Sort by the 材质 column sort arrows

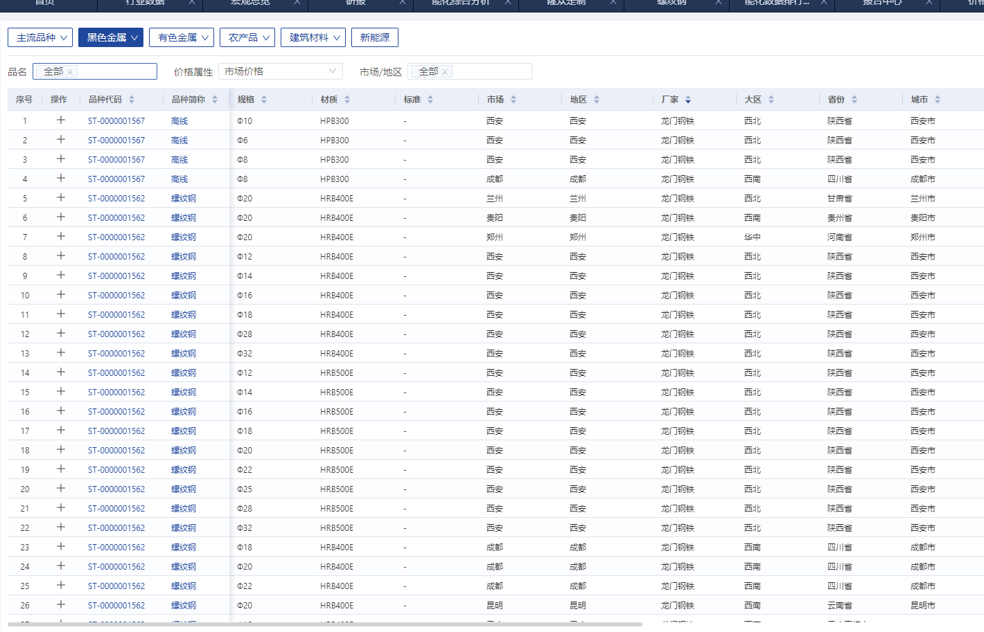(347, 100)
